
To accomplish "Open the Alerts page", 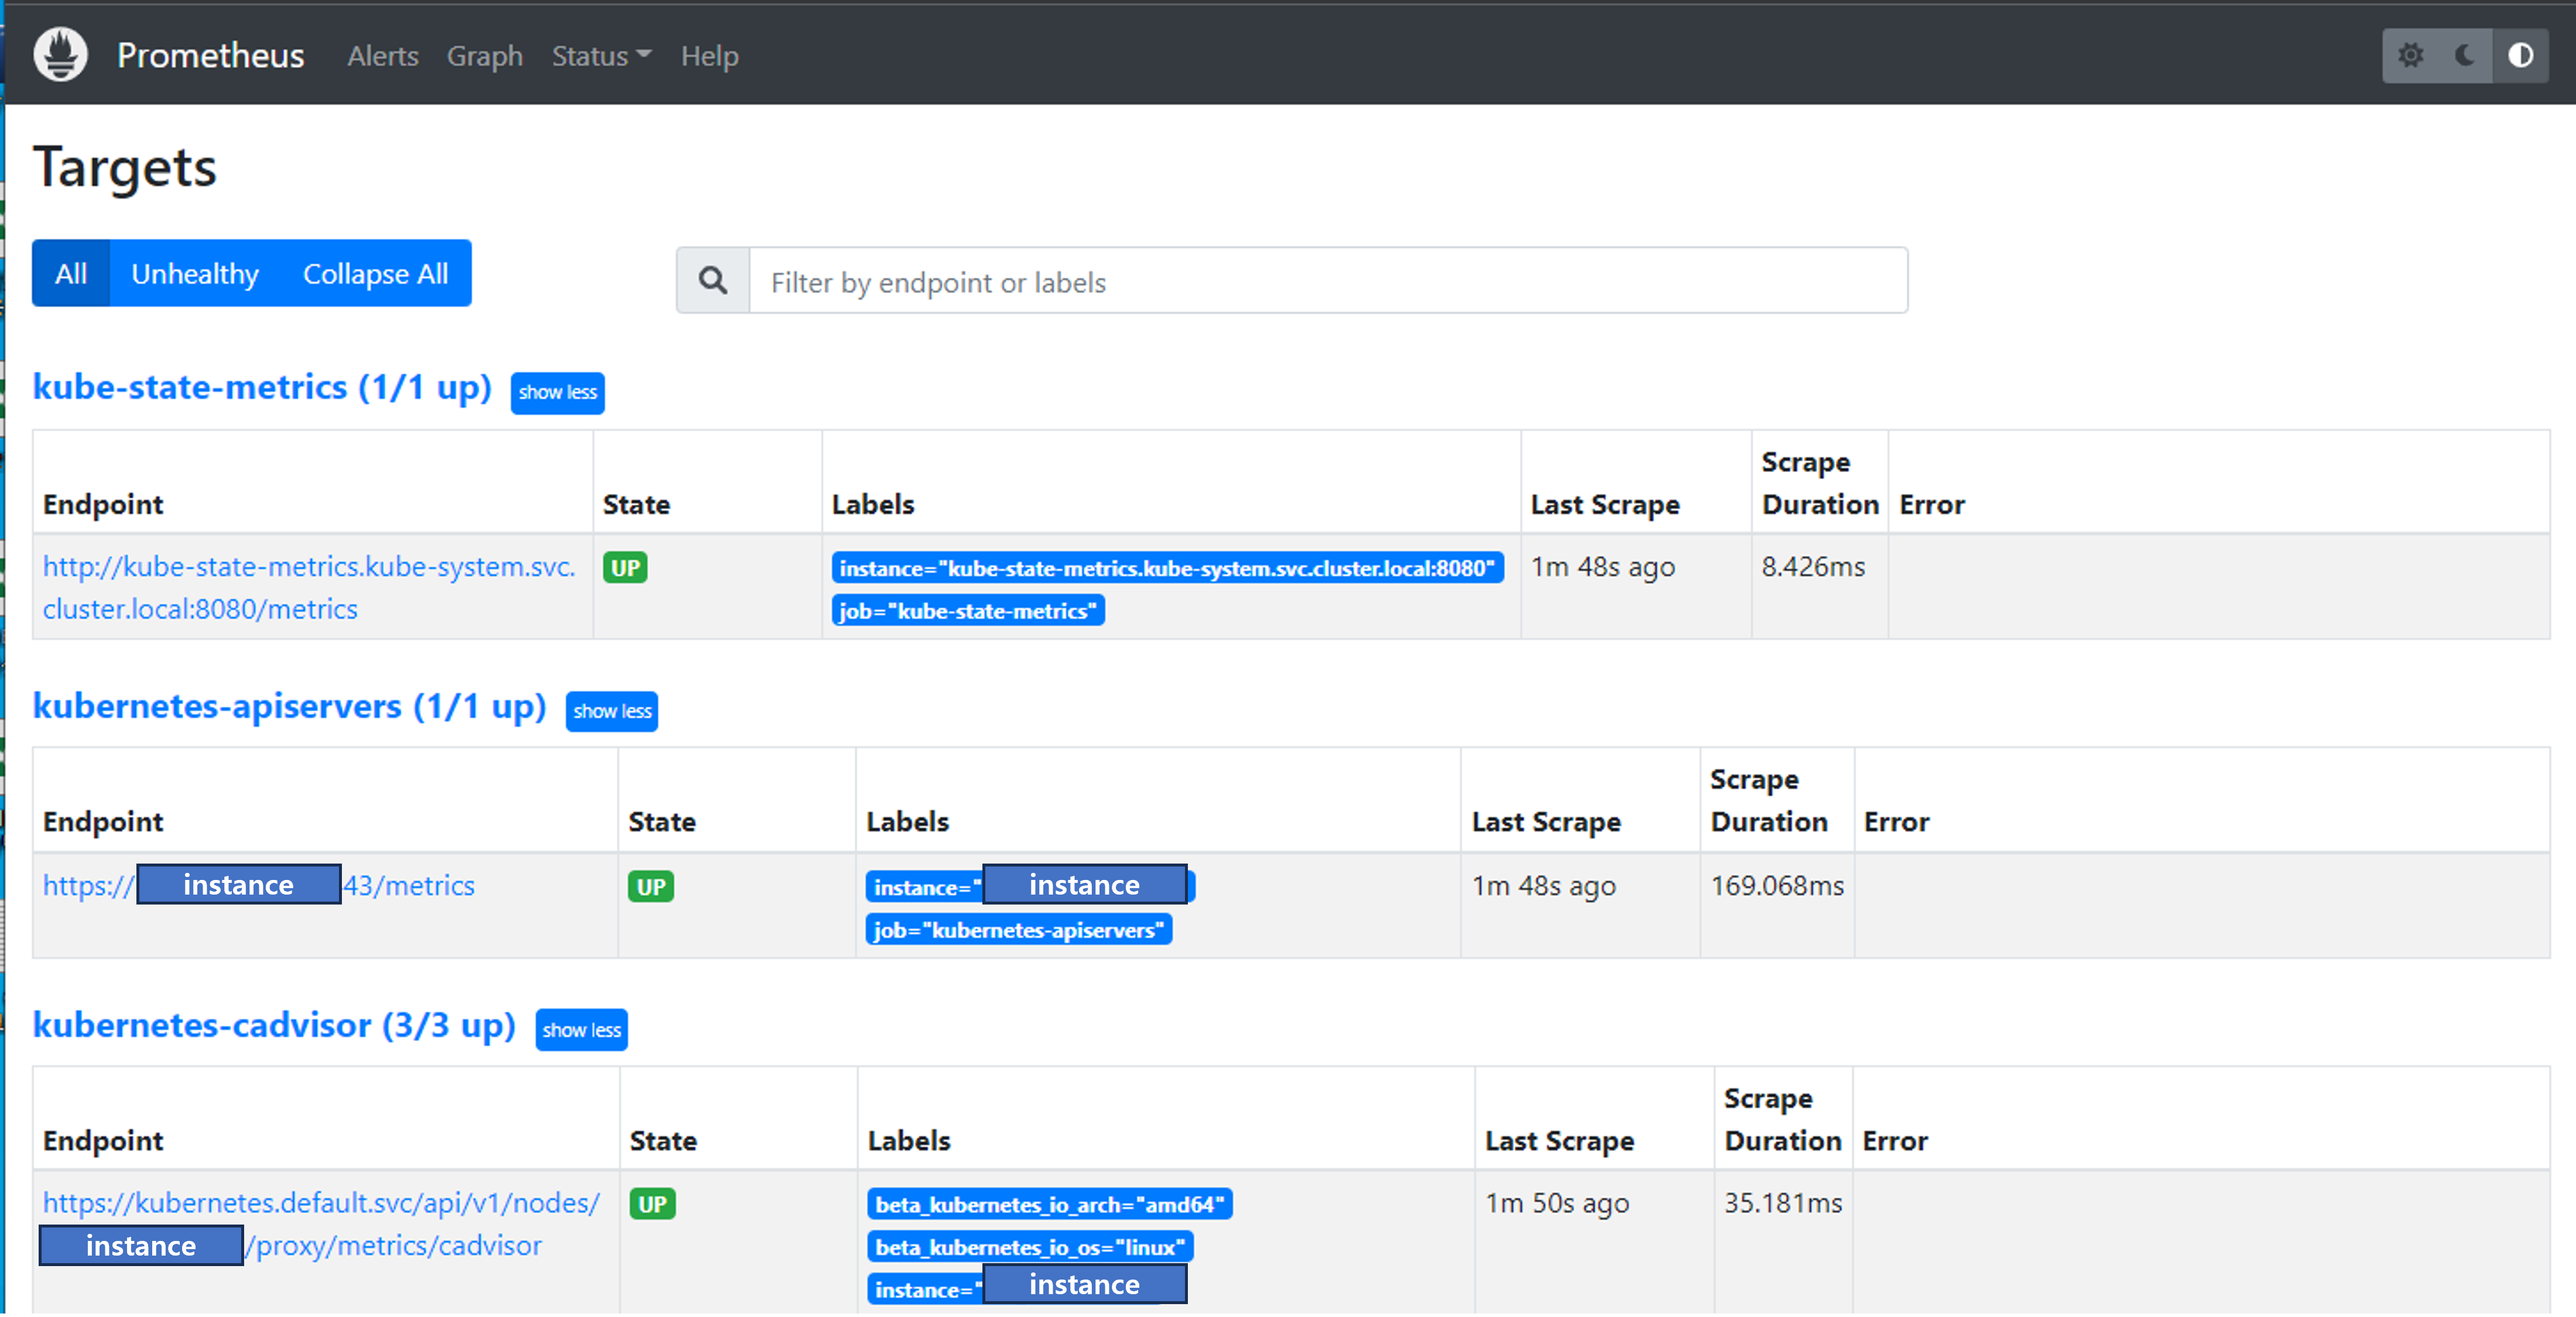I will click(x=382, y=56).
